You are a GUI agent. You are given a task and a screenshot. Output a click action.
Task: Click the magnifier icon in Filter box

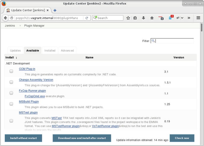pyautogui.click(x=153, y=41)
